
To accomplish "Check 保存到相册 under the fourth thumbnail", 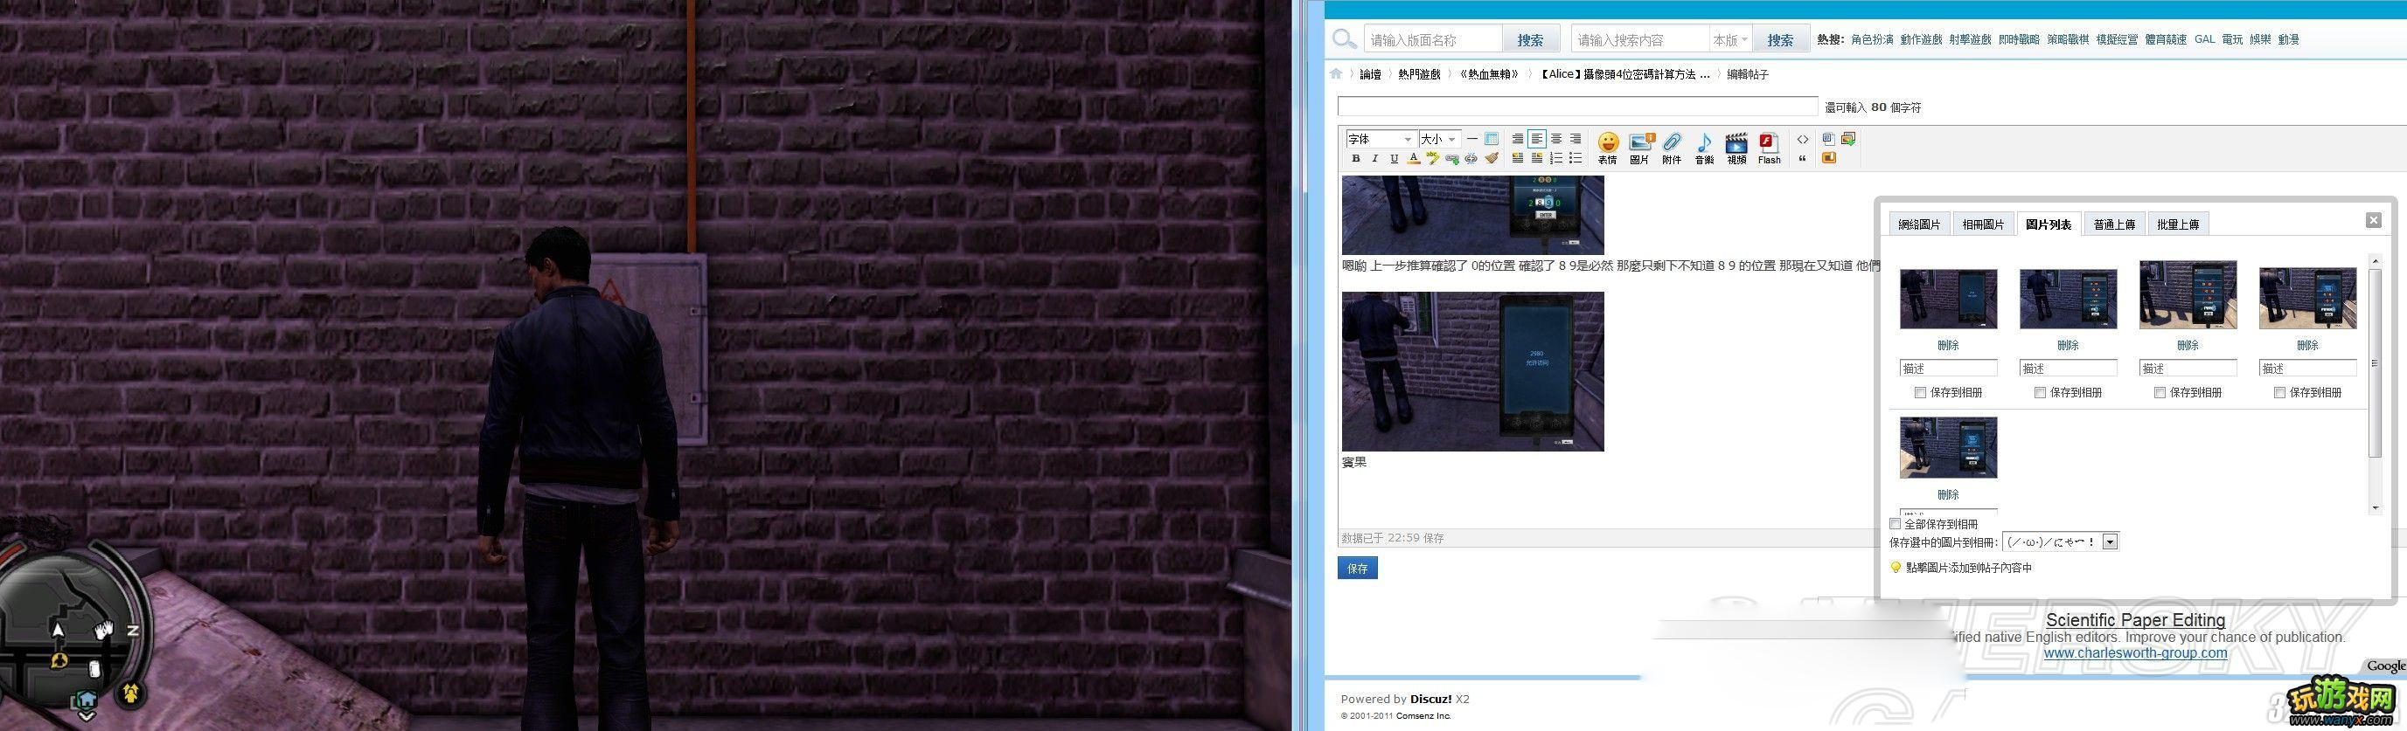I will point(2280,393).
